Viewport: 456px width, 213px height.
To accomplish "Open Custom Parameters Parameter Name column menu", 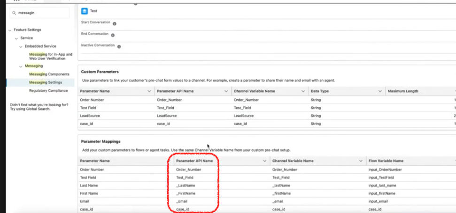I will pos(149,91).
